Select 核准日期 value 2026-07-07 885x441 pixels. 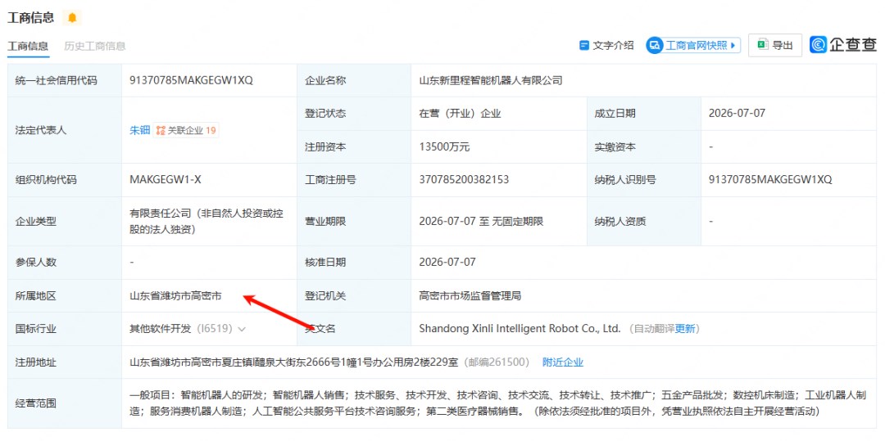[447, 263]
